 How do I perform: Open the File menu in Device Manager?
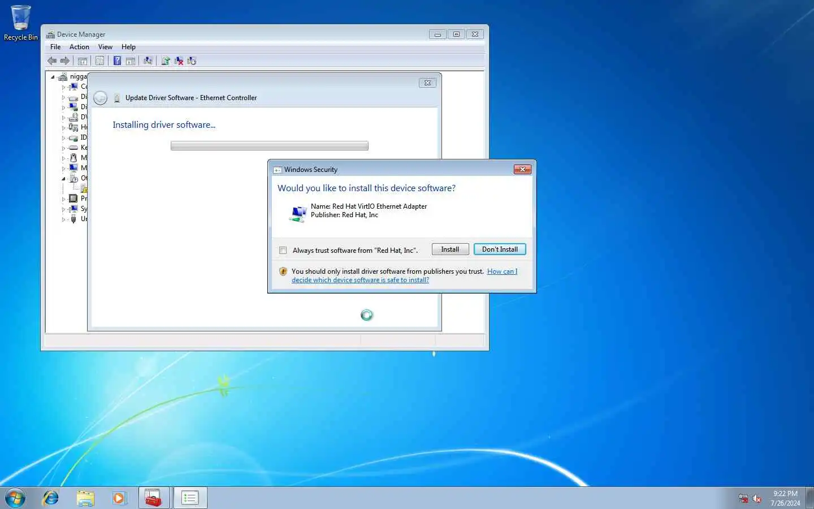point(55,47)
